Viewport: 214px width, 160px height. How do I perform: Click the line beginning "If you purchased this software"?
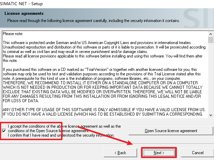click(100, 70)
